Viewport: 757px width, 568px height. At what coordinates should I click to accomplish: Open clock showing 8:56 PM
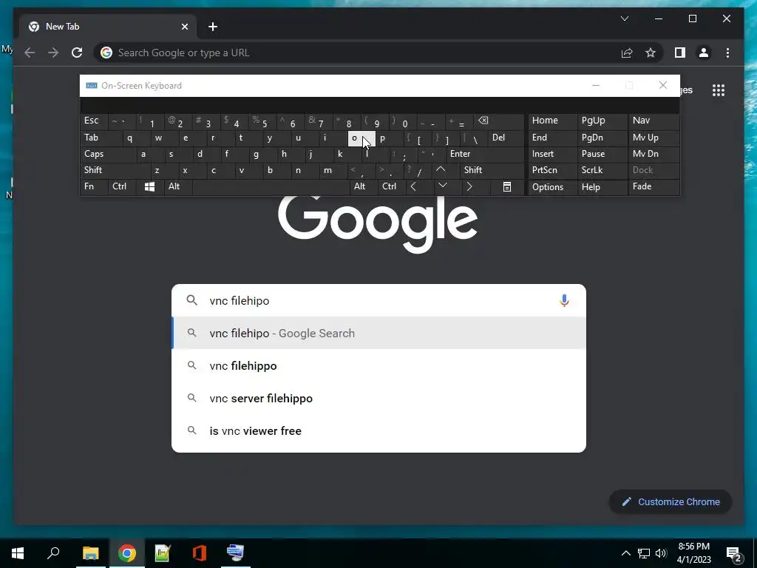pos(693,553)
